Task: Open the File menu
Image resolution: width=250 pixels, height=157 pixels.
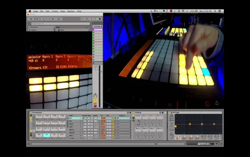Action: tap(42, 11)
